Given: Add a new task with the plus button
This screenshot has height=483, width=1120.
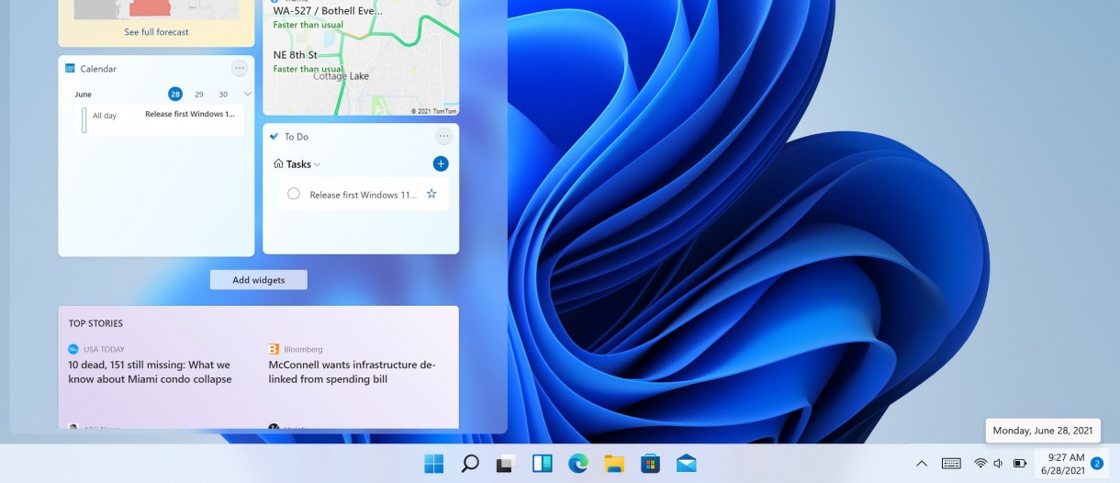Looking at the screenshot, I should pos(441,163).
